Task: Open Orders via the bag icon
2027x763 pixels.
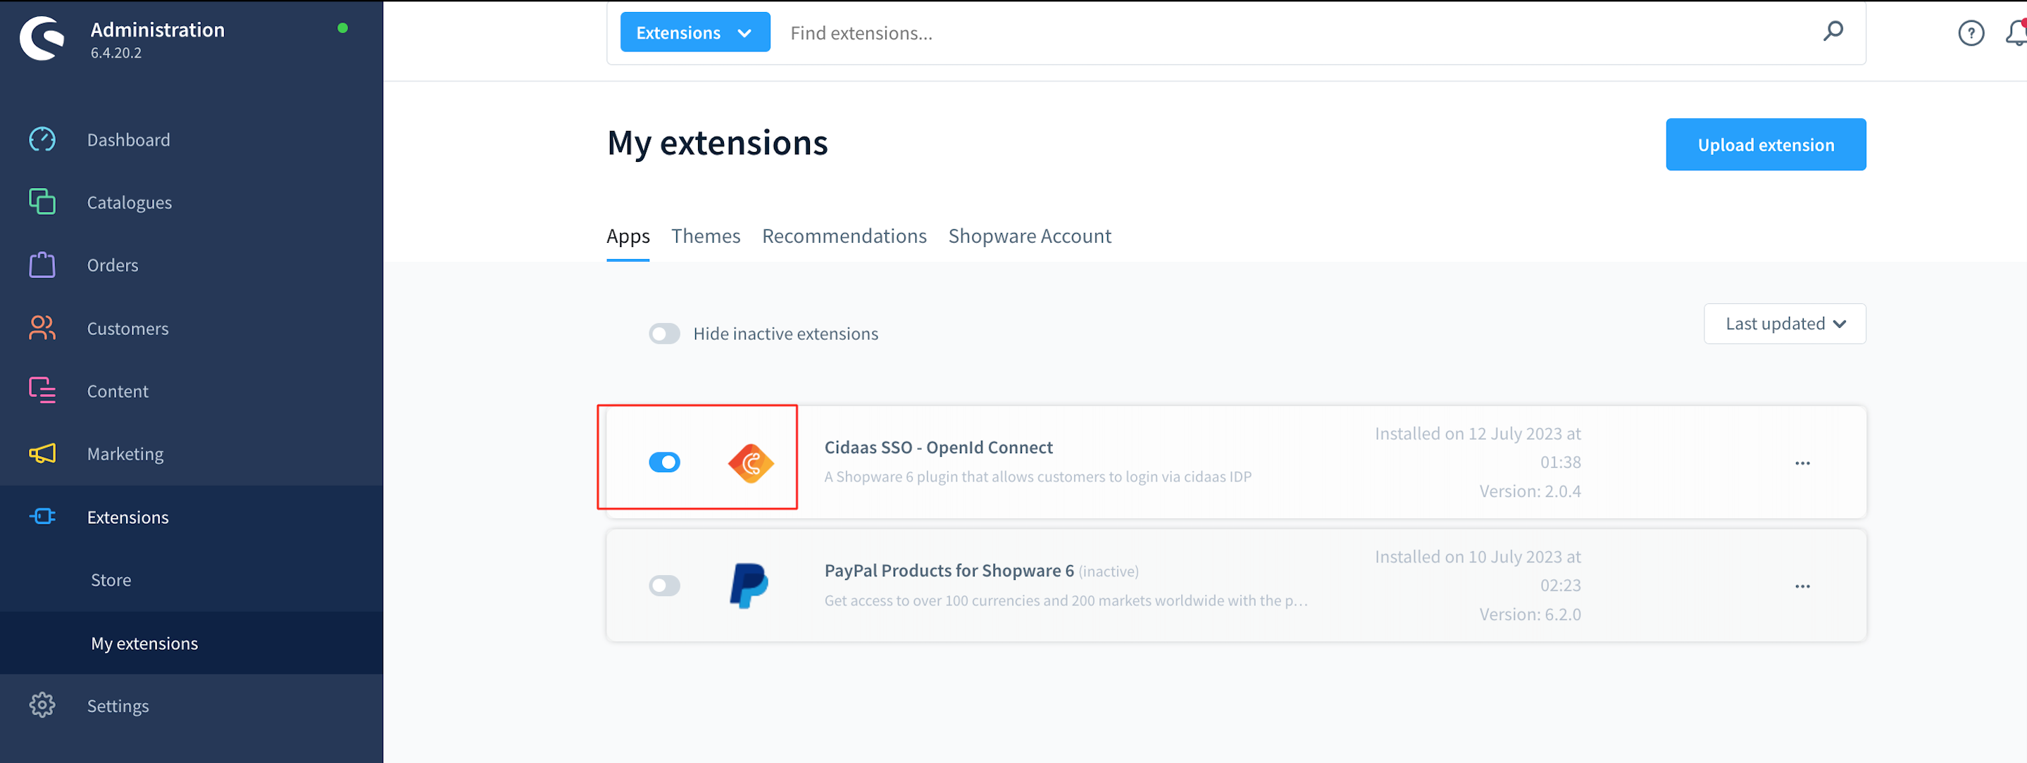Action: [x=42, y=265]
